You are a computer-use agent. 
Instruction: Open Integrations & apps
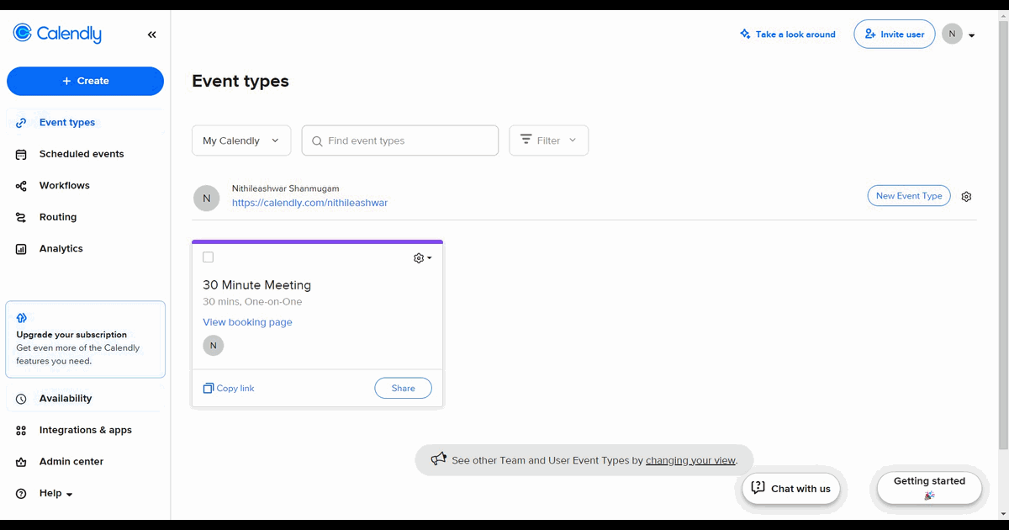coord(84,430)
